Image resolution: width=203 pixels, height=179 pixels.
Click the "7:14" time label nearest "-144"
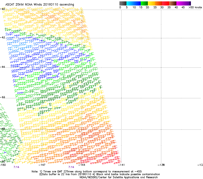[71, 167]
